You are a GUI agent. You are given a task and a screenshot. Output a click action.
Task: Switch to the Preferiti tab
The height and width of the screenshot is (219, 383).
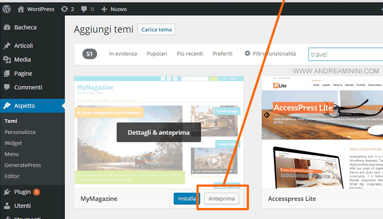(222, 54)
